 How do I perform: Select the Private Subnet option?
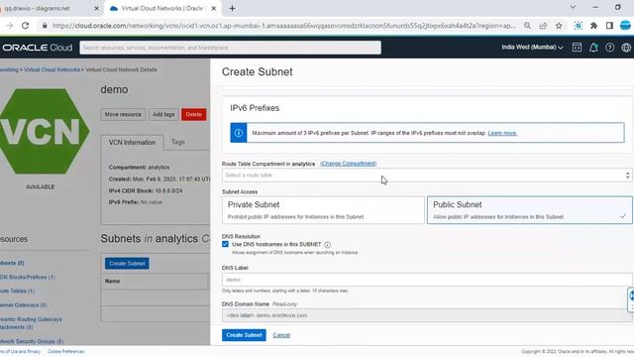click(x=323, y=210)
